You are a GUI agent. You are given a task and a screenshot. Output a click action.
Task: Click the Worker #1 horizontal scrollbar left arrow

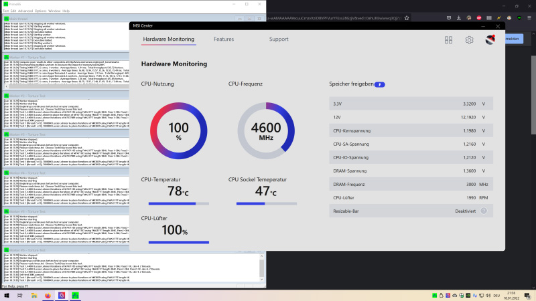[6, 87]
